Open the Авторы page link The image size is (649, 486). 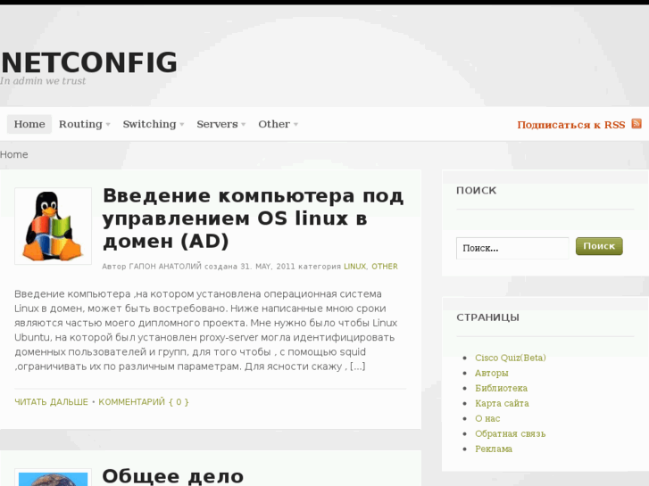pyautogui.click(x=491, y=373)
